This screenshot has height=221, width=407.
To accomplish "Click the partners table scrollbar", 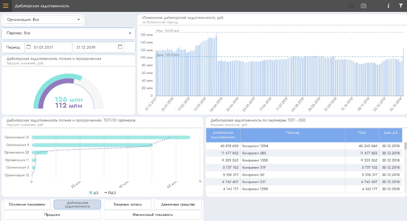I will point(405,146).
